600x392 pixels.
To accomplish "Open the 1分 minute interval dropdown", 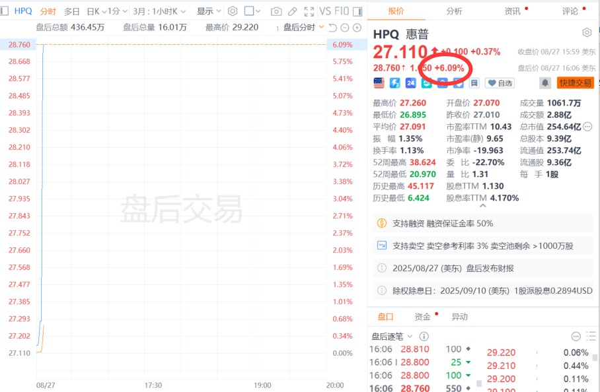I will [118, 11].
